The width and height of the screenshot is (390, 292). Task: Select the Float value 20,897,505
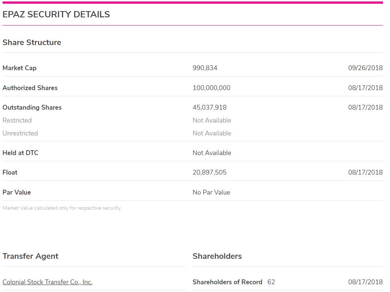click(210, 172)
